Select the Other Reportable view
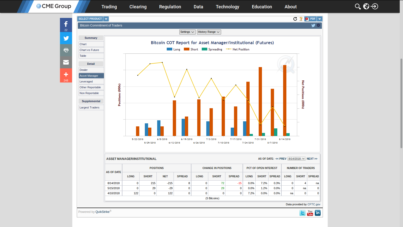403x227 pixels. click(x=91, y=87)
